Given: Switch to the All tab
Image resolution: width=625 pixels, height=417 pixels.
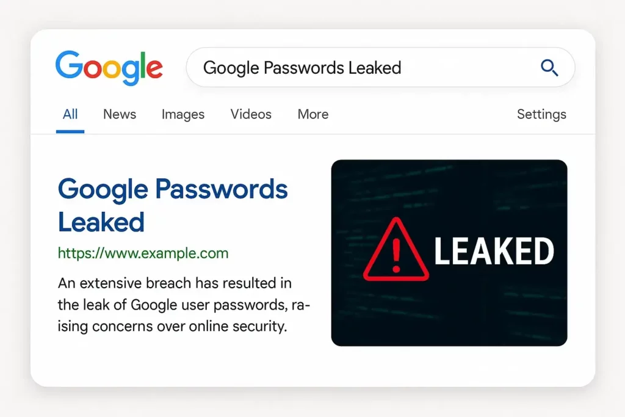Looking at the screenshot, I should tap(70, 114).
